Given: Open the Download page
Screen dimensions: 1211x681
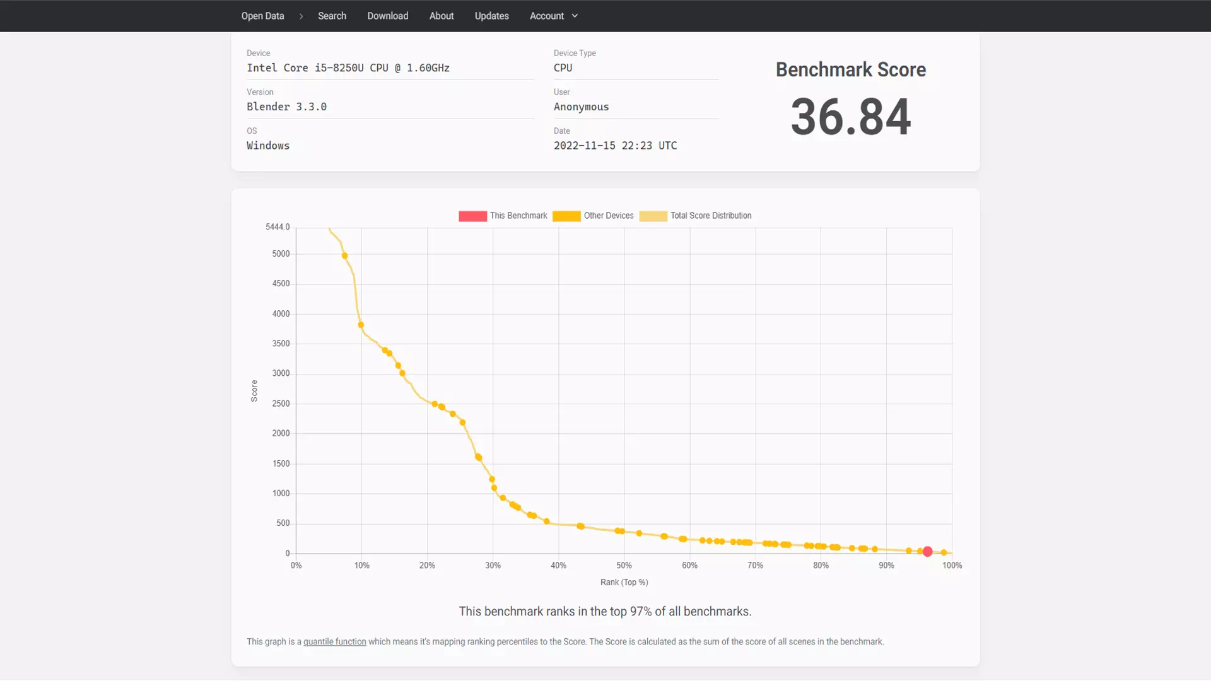Looking at the screenshot, I should click(x=387, y=16).
